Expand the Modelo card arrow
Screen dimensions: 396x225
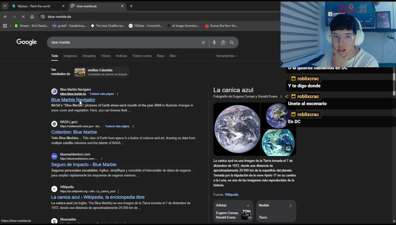pos(291,206)
